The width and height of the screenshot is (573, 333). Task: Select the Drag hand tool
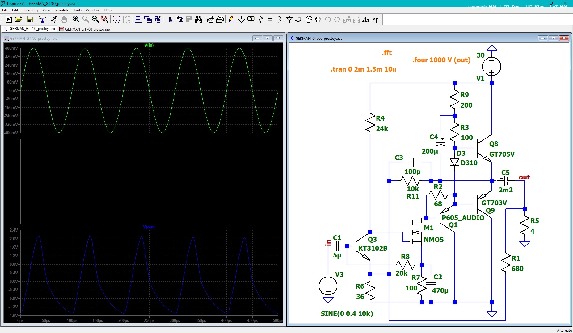click(x=318, y=19)
